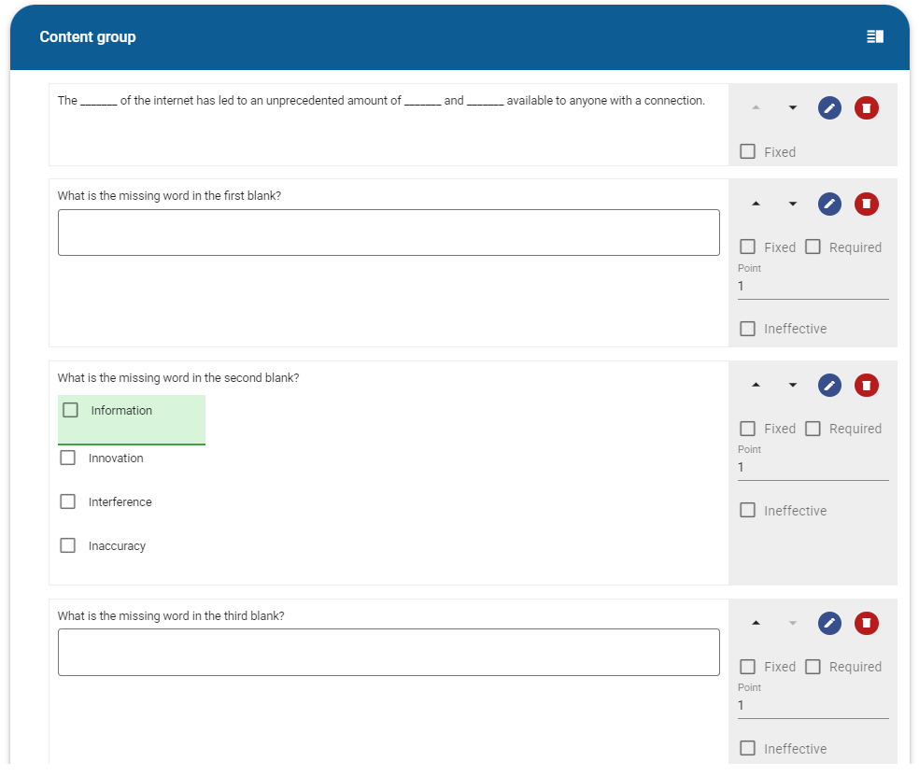Mark the second blank question as Ineffective
919x776 pixels.
click(x=747, y=511)
